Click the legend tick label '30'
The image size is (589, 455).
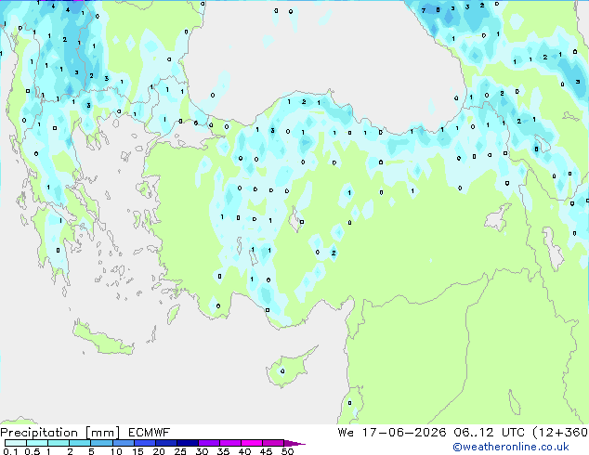click(x=203, y=451)
